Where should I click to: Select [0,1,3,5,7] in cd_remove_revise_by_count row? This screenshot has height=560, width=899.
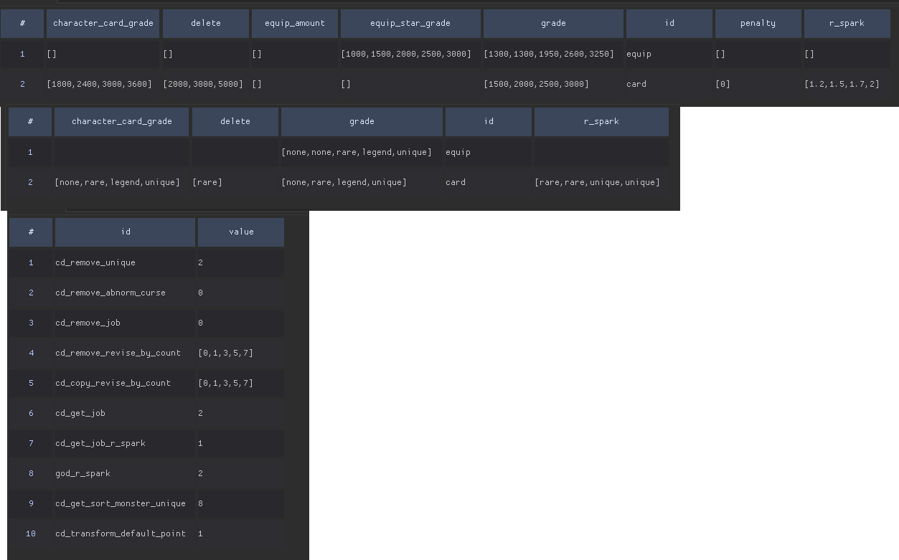click(241, 353)
